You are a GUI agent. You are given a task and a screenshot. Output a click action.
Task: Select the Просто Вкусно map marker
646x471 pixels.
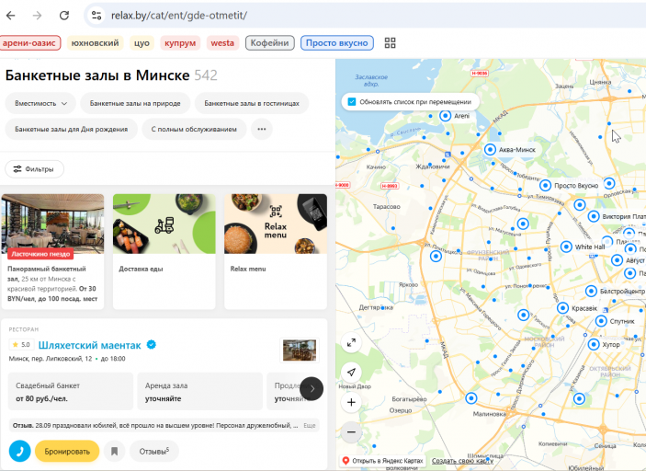(x=545, y=186)
